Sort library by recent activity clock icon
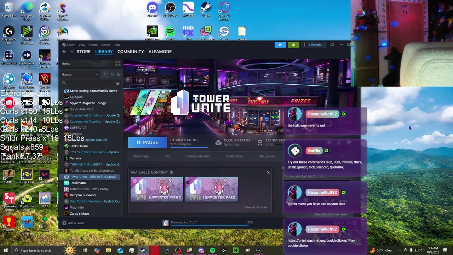 (x=113, y=74)
